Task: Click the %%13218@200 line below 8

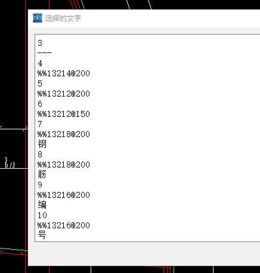Action: tap(64, 165)
